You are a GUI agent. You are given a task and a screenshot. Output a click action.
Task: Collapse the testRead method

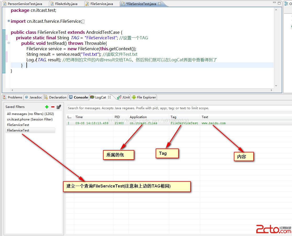[9, 43]
